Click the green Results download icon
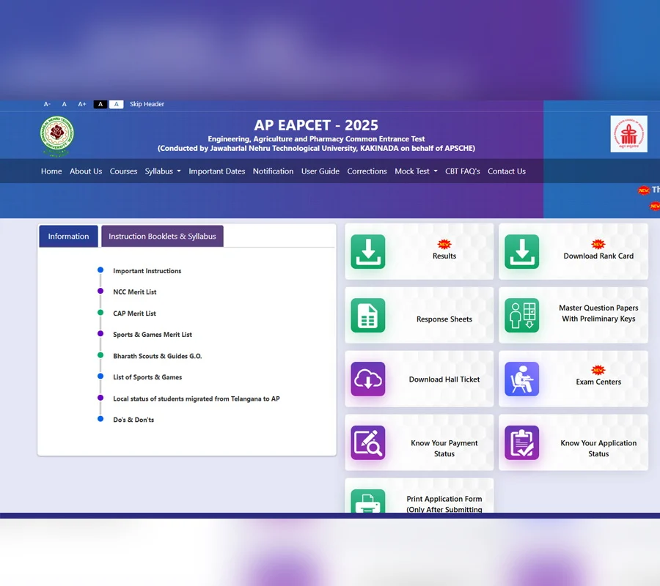Image resolution: width=660 pixels, height=586 pixels. (x=367, y=252)
